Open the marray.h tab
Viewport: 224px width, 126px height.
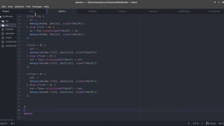[x=153, y=11]
